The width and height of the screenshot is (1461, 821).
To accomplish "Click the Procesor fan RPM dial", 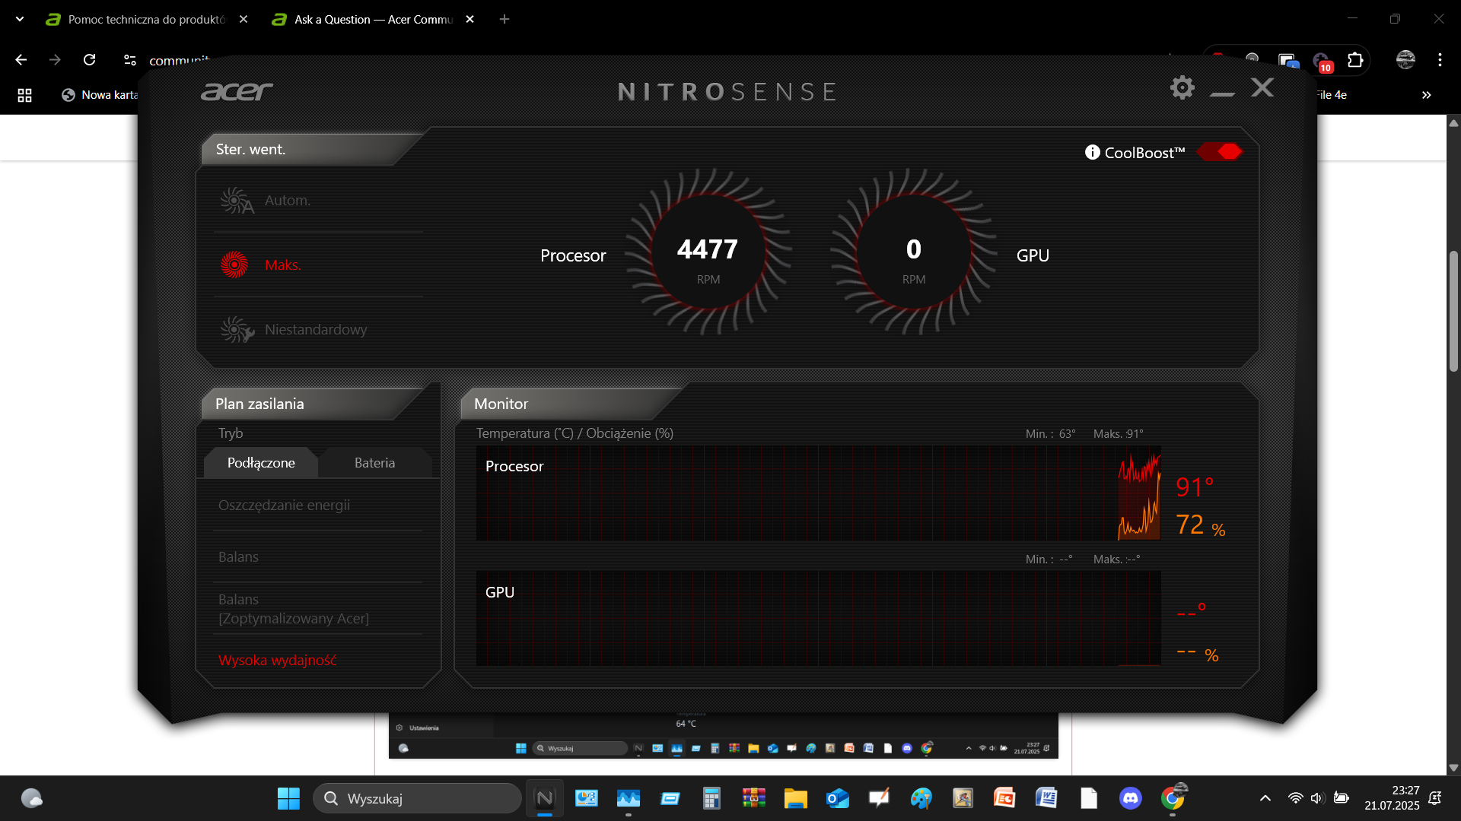I will [x=708, y=253].
